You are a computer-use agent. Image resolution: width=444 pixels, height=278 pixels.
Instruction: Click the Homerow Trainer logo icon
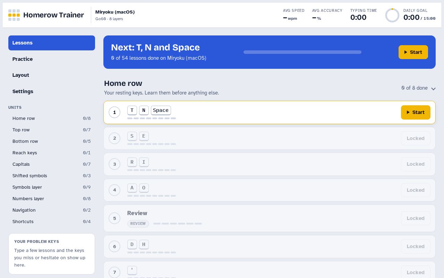[x=14, y=15]
